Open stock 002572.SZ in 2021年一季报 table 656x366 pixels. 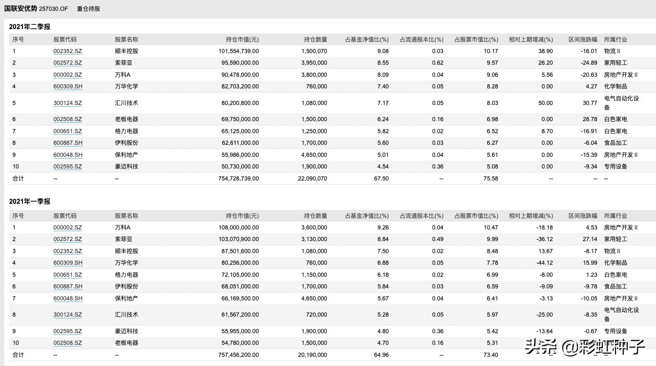68,239
